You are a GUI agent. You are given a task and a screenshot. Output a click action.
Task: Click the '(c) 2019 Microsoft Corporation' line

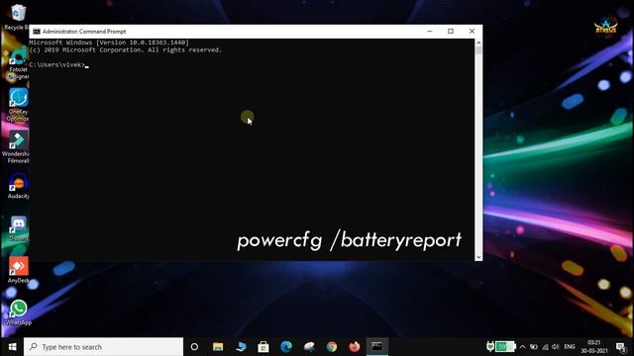click(x=126, y=50)
